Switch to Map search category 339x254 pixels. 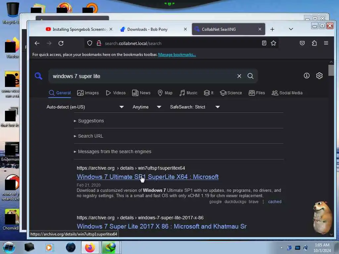pyautogui.click(x=165, y=93)
